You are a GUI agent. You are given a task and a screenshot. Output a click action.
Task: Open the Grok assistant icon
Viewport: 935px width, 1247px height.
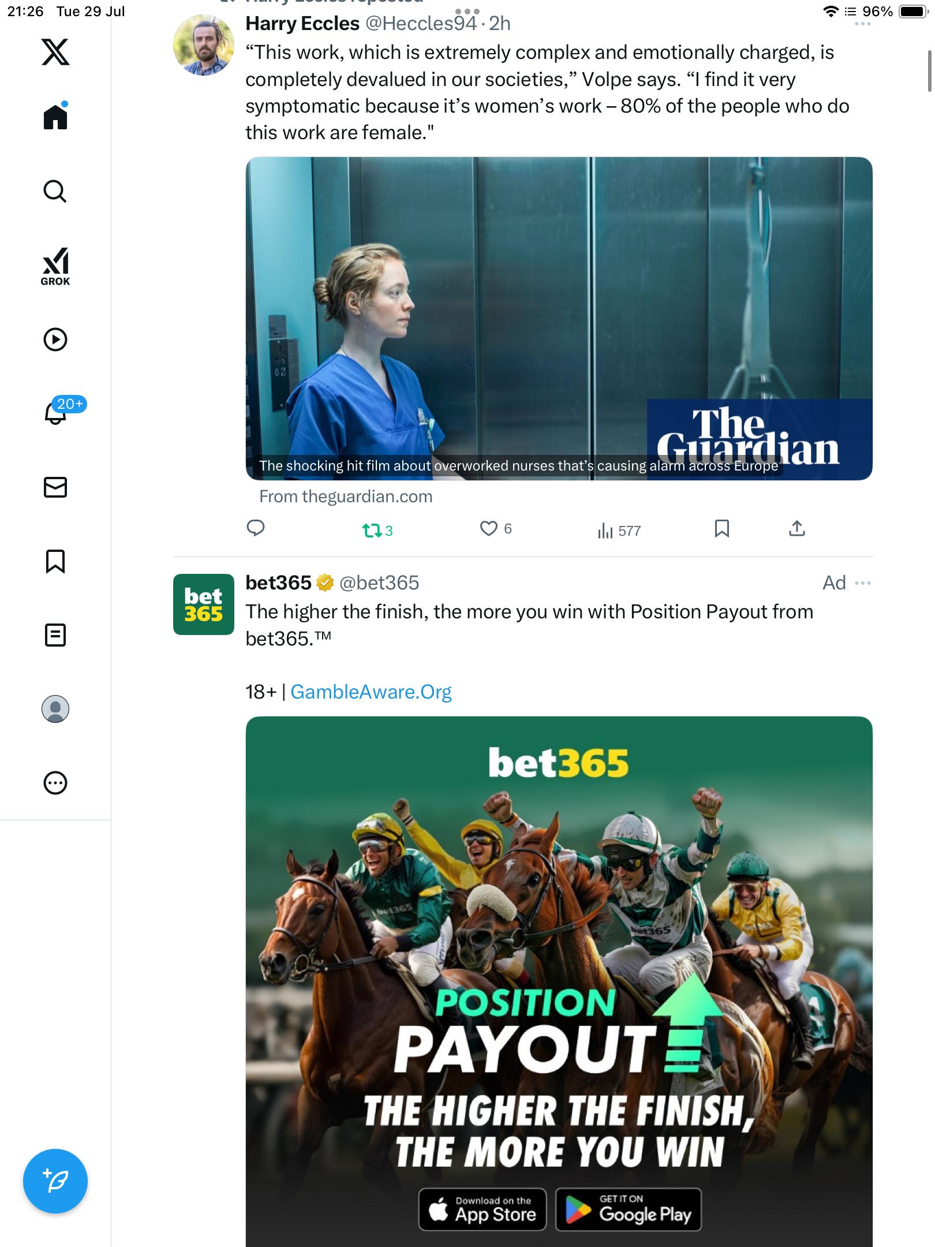pyautogui.click(x=55, y=266)
